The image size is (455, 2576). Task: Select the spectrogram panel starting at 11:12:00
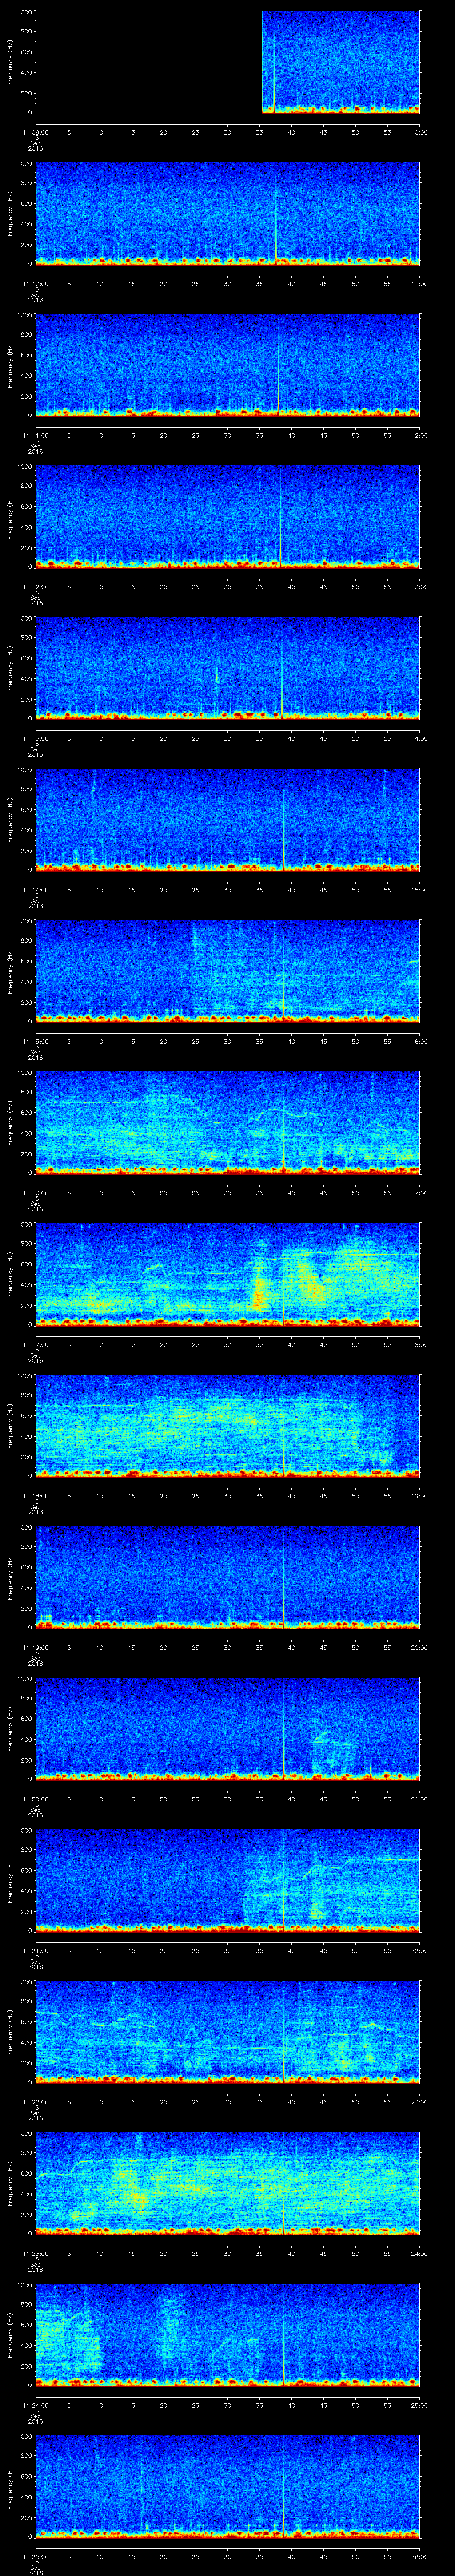tap(228, 516)
